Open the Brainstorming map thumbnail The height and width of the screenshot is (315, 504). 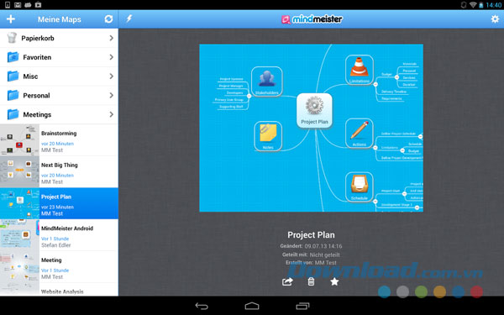pyautogui.click(x=19, y=140)
